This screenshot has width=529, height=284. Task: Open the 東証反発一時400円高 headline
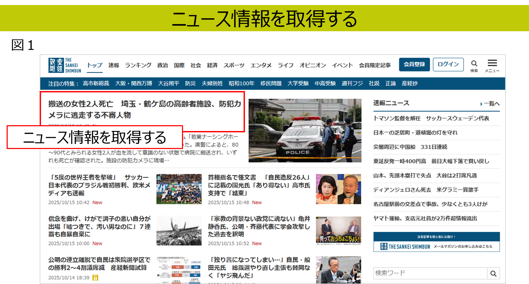(431, 161)
